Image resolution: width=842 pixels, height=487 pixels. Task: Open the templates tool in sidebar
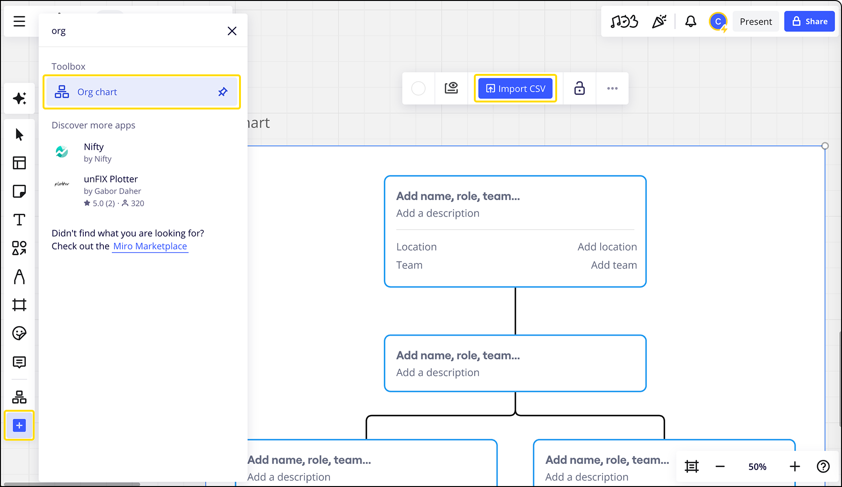click(19, 163)
